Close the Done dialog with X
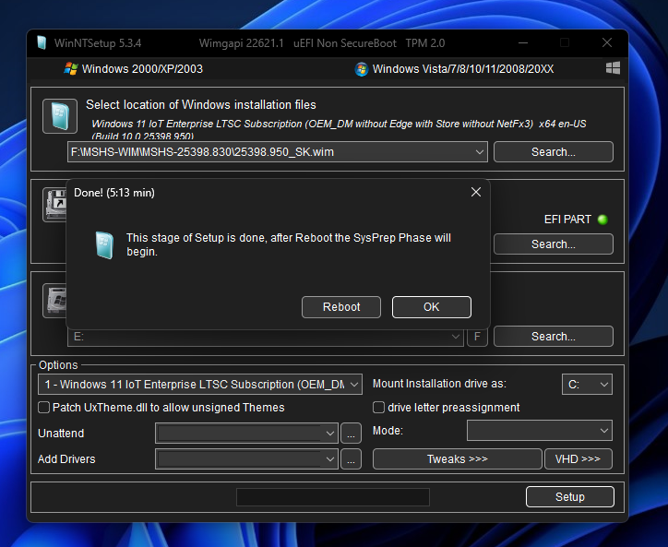 [x=476, y=192]
